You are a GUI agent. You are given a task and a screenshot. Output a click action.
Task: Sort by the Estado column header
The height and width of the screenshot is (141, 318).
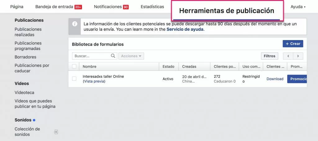169,66
